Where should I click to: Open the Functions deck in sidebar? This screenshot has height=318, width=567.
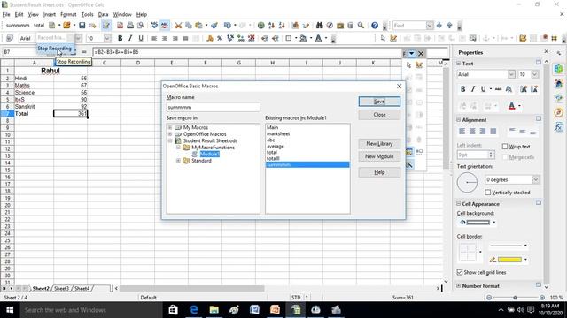(559, 127)
